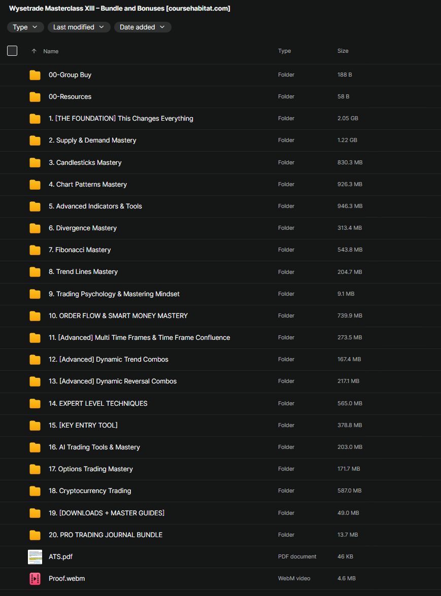
Task: Open 9. Trading Psychology & Mastering Mindset
Action: [x=114, y=294]
